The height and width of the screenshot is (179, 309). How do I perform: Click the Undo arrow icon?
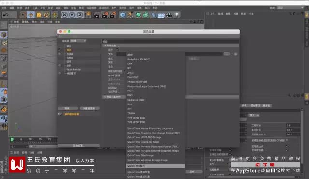(x=6, y=15)
